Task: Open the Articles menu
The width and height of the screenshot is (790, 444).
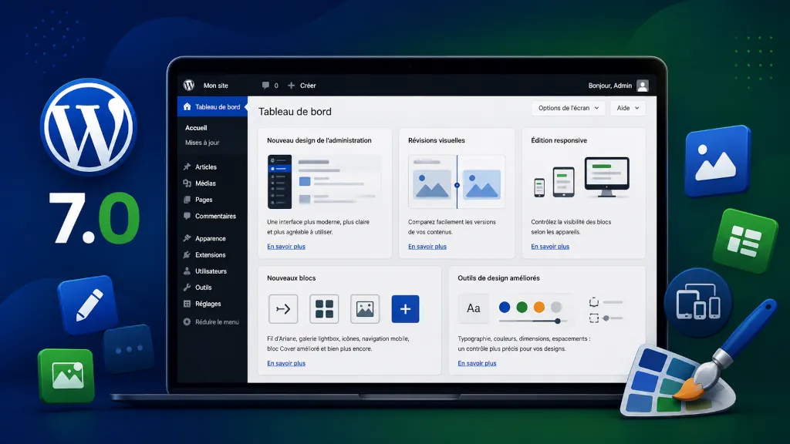Action: pyautogui.click(x=206, y=166)
